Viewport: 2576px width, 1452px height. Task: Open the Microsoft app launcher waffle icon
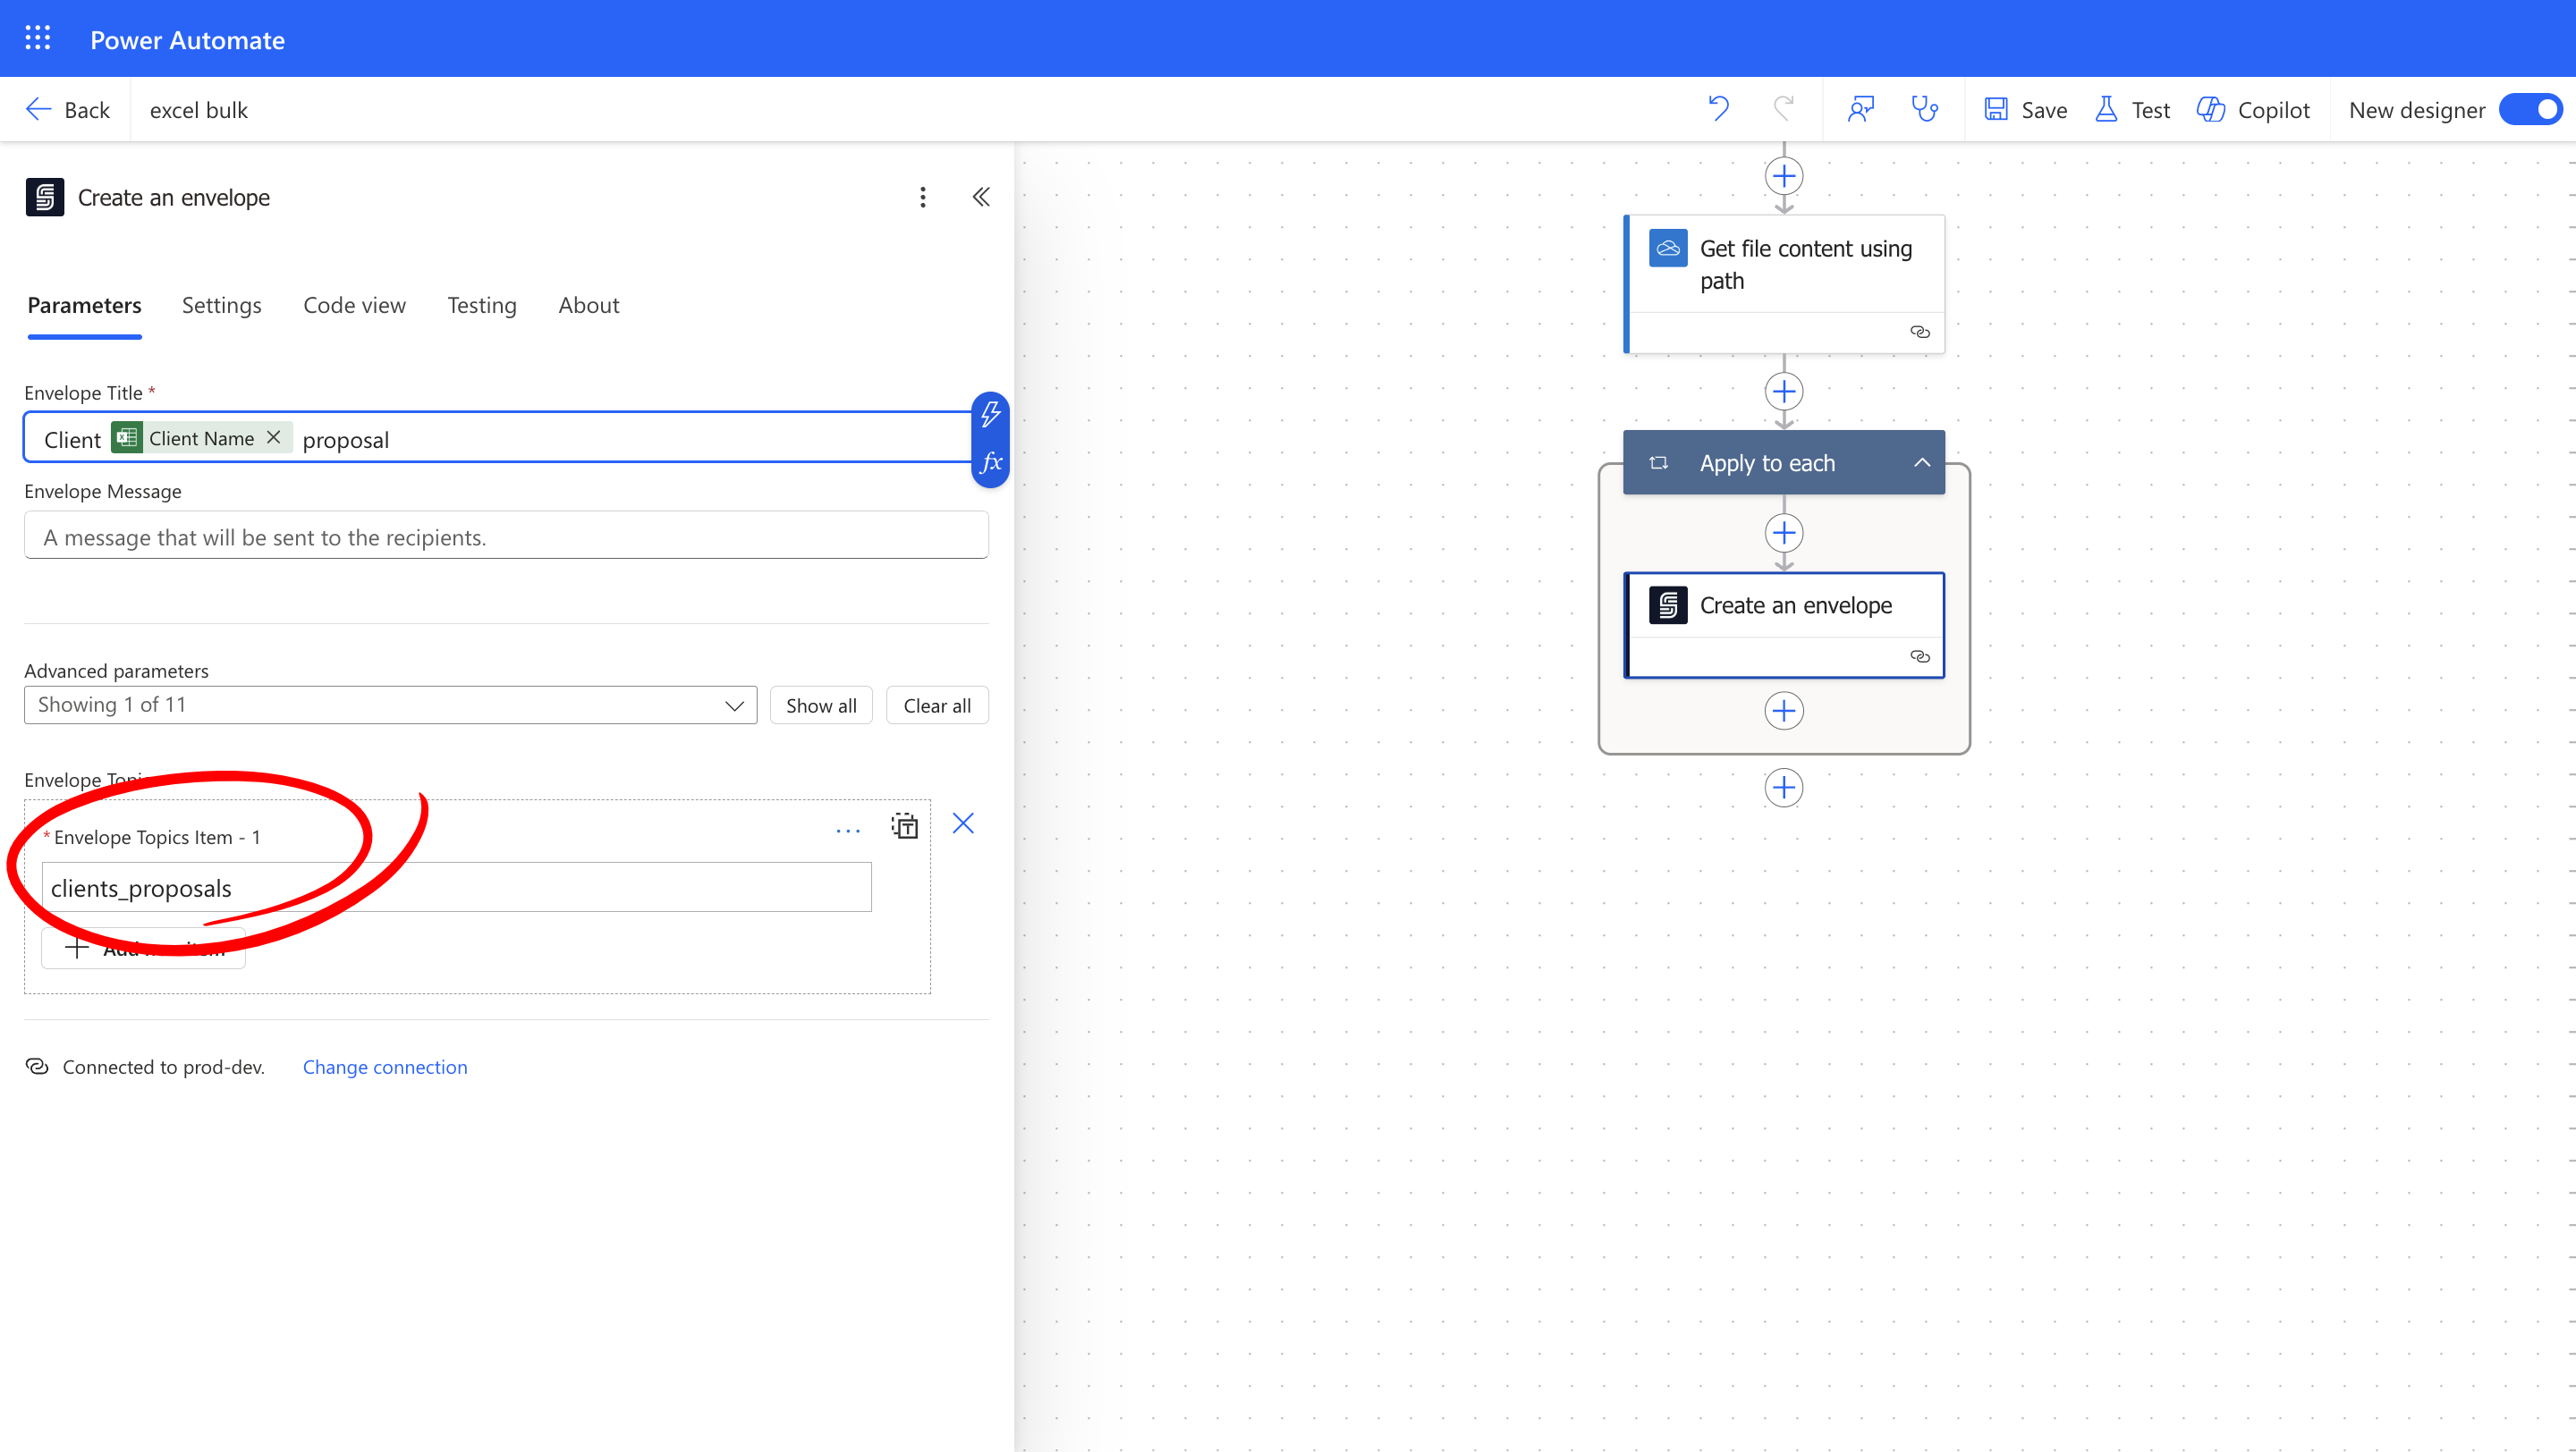[x=37, y=38]
